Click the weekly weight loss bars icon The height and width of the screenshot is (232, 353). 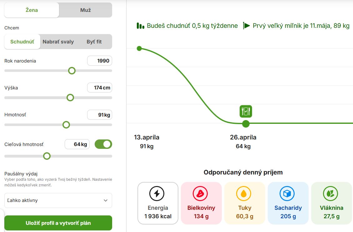pos(140,26)
